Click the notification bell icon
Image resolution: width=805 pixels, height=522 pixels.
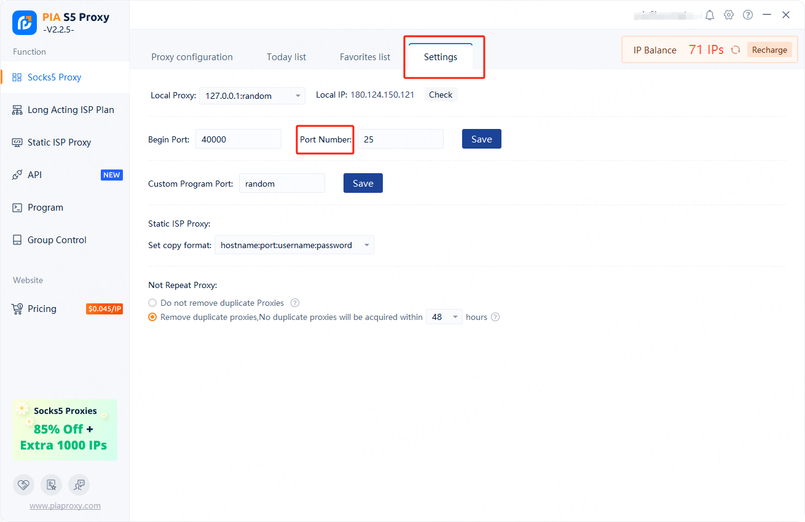tap(710, 15)
